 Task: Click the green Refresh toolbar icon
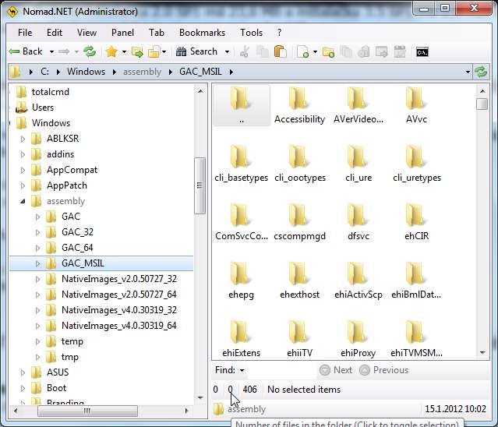[x=90, y=51]
